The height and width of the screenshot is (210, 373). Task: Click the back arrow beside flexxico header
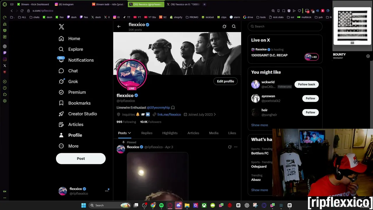119,27
